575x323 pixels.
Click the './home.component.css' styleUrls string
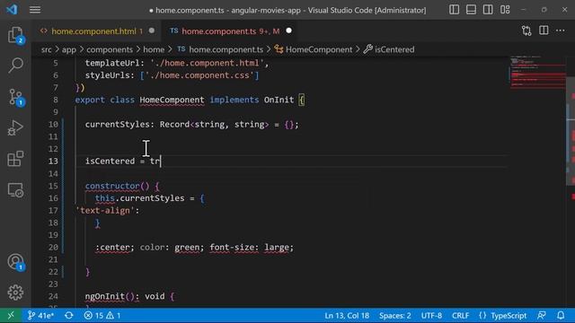199,75
